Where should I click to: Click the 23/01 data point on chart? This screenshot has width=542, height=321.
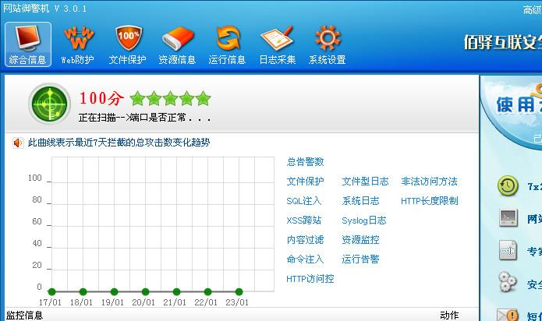[x=239, y=291]
